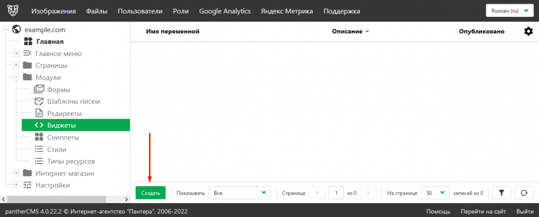Click the Формы envelope icon
The width and height of the screenshot is (539, 217).
[39, 89]
